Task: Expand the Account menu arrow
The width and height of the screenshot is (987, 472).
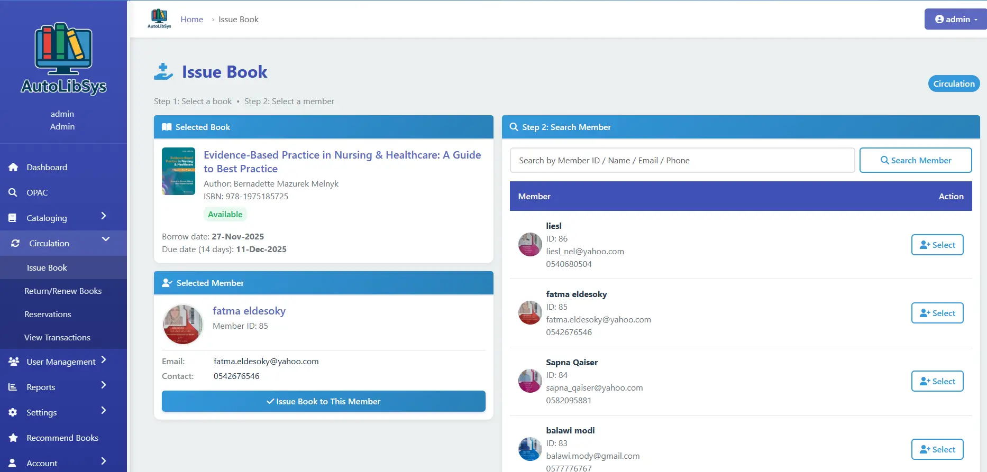Action: [104, 461]
